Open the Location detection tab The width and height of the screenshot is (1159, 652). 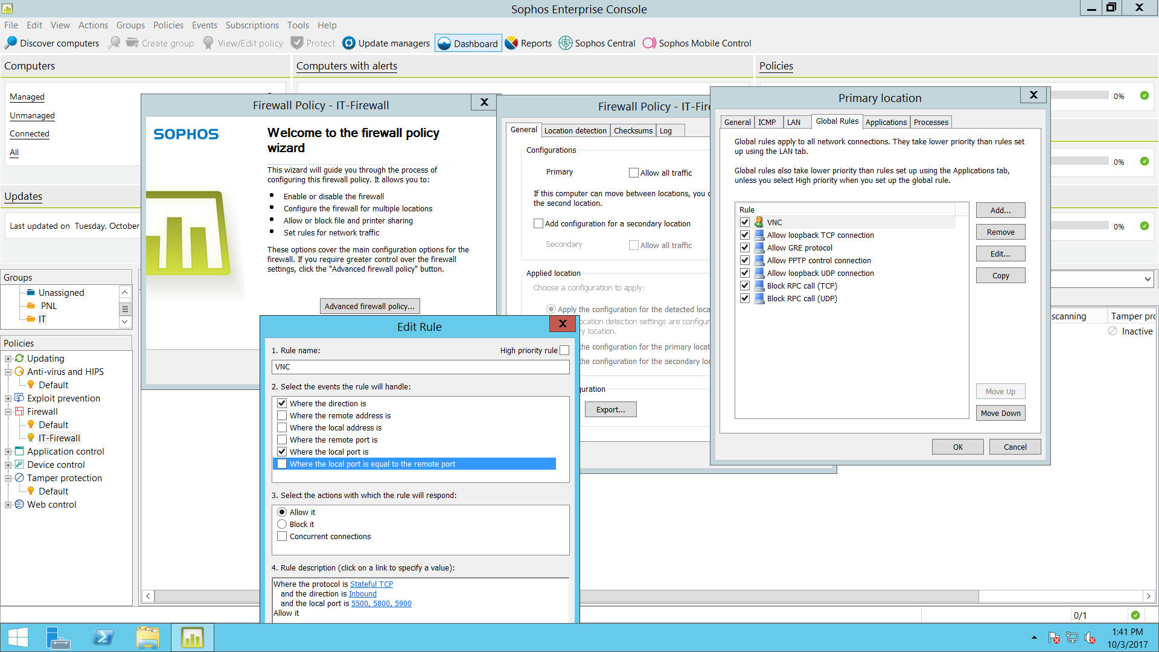click(575, 130)
